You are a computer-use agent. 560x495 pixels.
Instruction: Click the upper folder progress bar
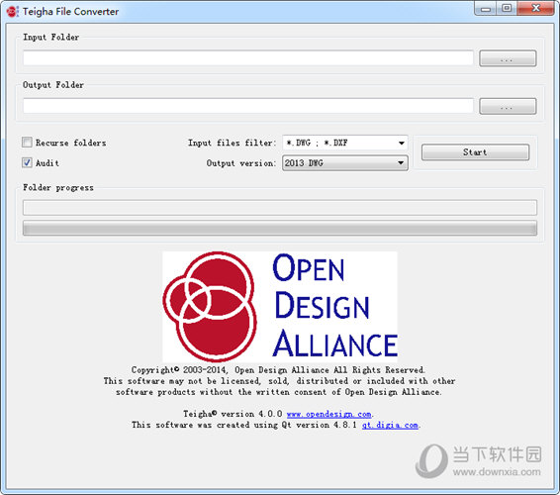point(280,208)
